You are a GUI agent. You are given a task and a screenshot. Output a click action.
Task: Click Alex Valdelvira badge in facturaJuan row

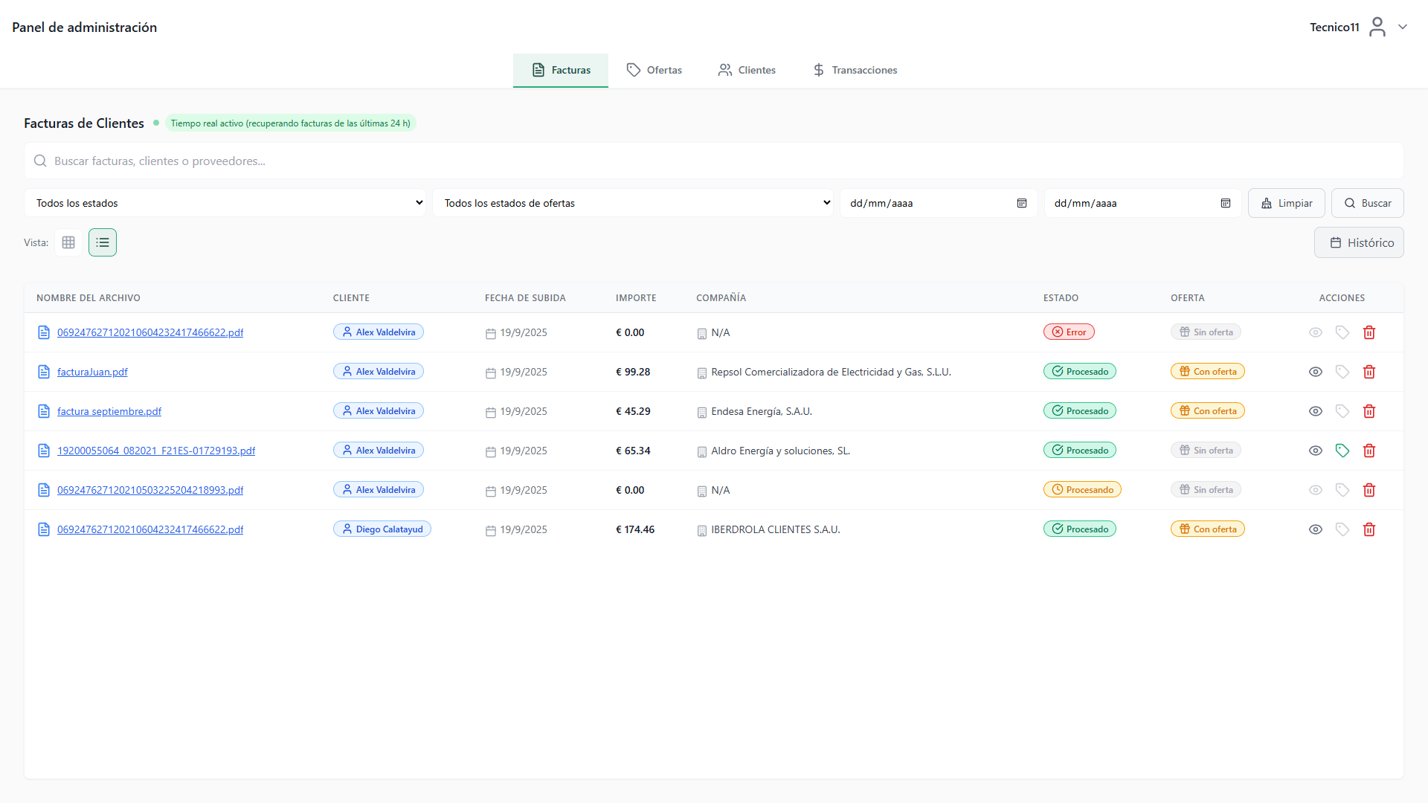(x=379, y=372)
